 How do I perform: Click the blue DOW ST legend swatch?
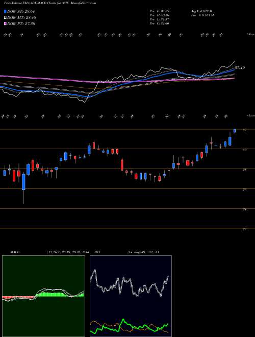(6, 12)
